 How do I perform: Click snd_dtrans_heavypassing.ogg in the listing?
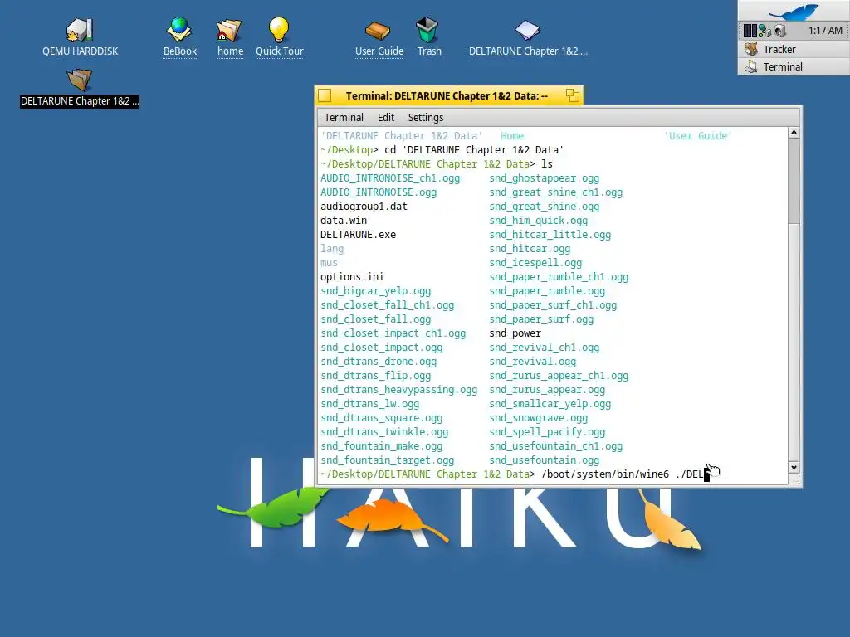(399, 390)
